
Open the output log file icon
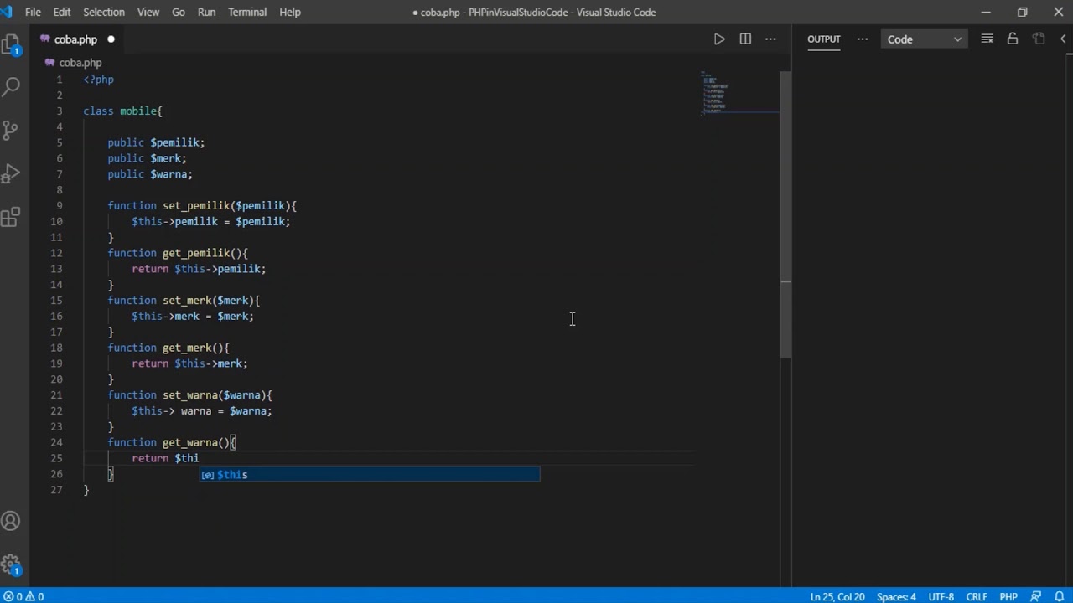tap(1039, 39)
